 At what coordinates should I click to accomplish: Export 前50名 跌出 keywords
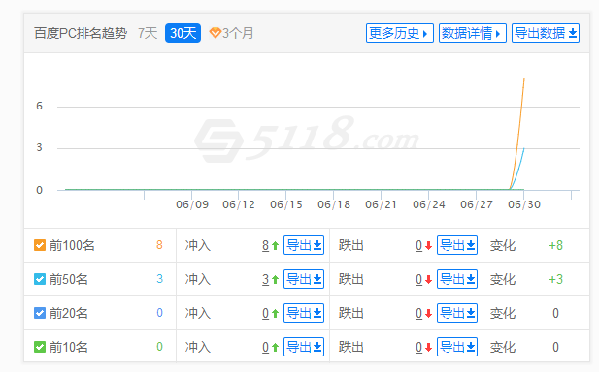click(457, 279)
